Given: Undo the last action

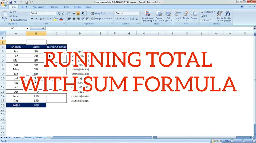Looking at the screenshot, I should (15, 2).
